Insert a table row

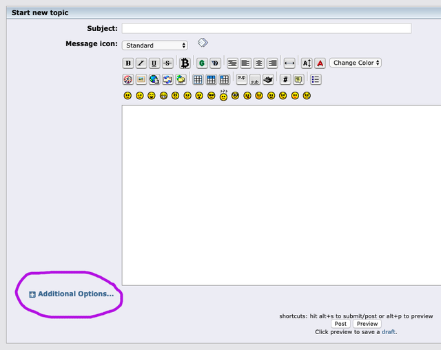(211, 79)
